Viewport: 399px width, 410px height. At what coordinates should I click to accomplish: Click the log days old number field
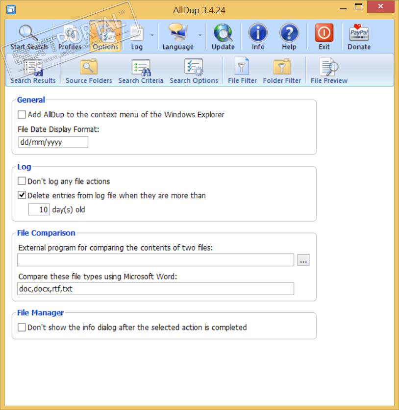[x=39, y=209]
